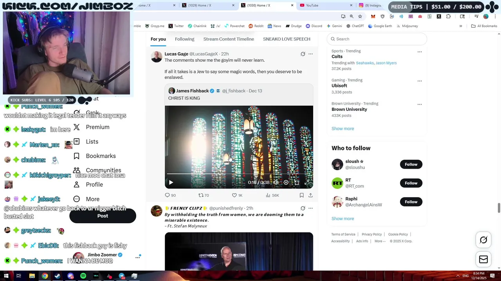Open the Windows Start menu
501x281 pixels.
pos(6,276)
